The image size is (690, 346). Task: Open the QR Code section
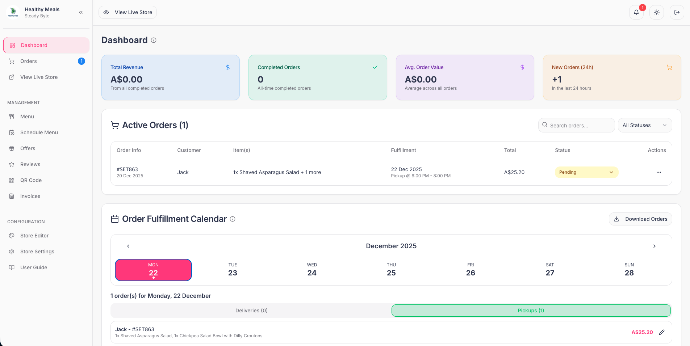click(x=30, y=180)
